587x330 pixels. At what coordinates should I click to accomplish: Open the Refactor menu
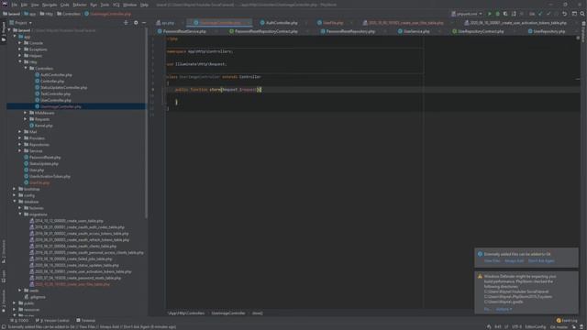coord(80,5)
